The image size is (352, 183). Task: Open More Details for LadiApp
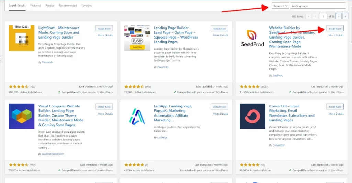click(220, 114)
